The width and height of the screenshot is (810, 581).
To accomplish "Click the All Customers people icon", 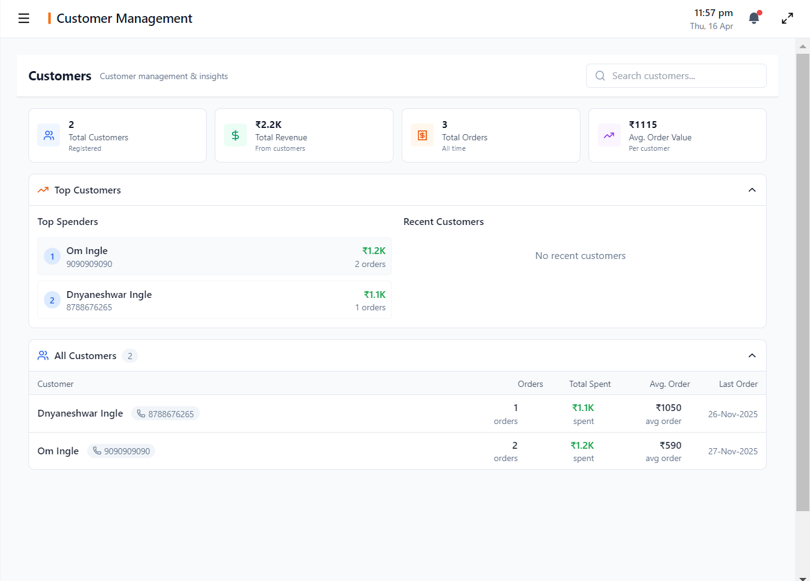I will 43,355.
